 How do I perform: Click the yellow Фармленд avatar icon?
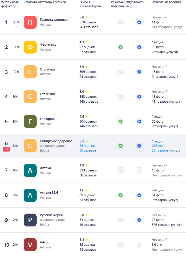(30, 47)
